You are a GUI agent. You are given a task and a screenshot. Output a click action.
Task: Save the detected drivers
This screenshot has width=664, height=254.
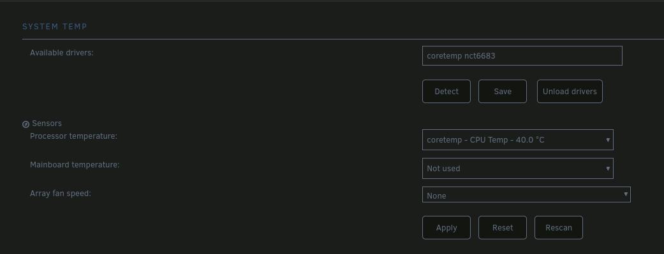click(503, 91)
